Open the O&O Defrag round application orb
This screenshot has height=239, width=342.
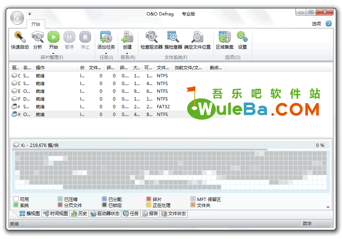[x=17, y=18]
